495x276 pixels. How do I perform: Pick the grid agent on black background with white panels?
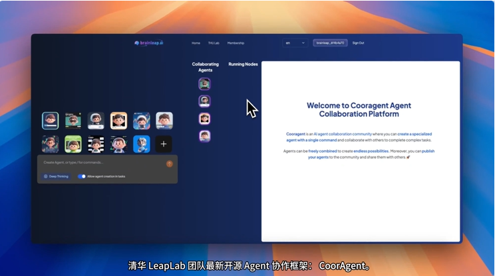coord(96,144)
